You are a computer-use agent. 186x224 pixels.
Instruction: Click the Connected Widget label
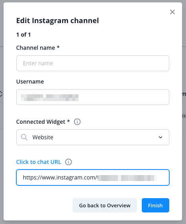pyautogui.click(x=43, y=122)
